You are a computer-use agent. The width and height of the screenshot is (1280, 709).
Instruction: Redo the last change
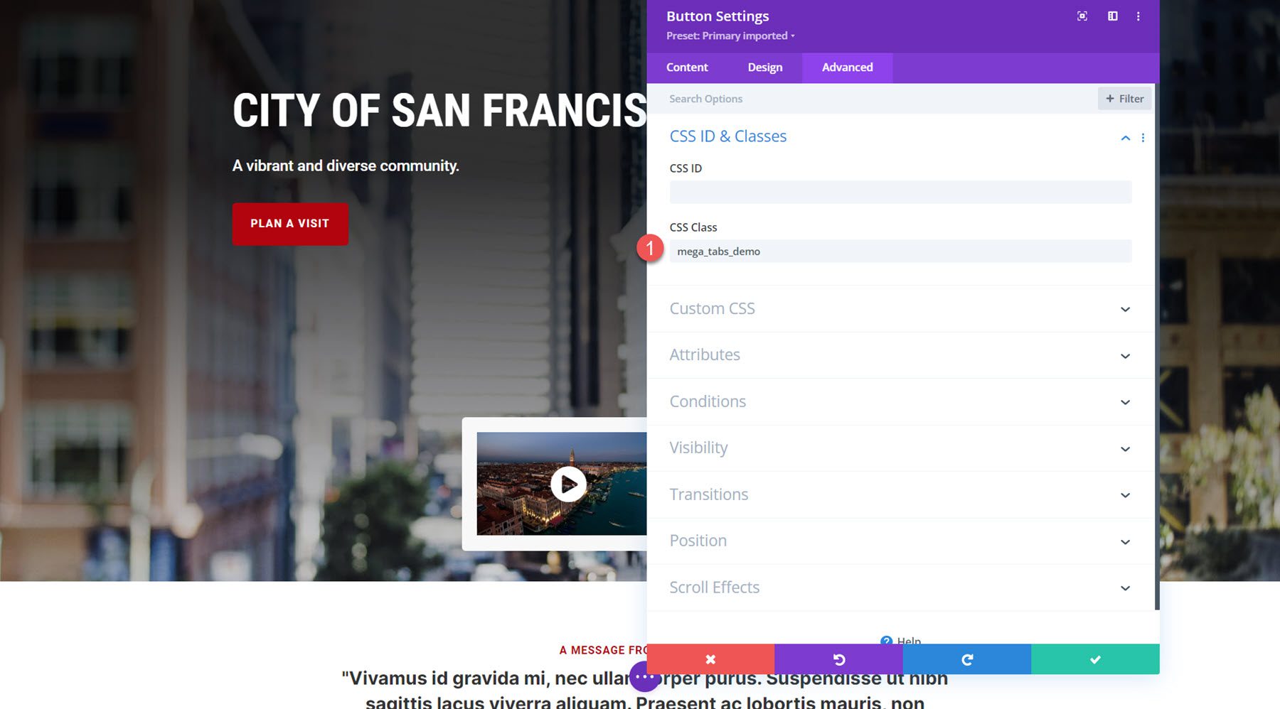pos(967,659)
